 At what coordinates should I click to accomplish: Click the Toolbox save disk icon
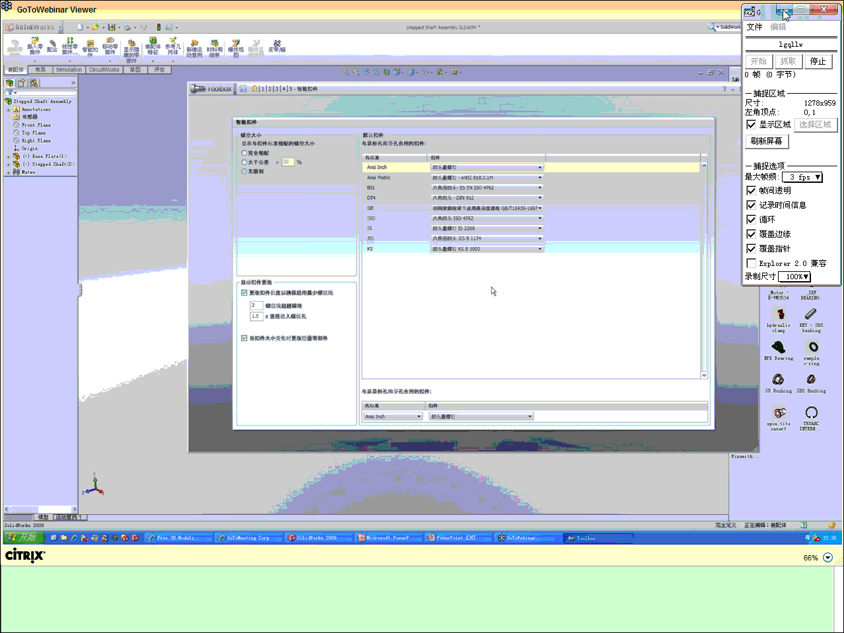click(243, 88)
